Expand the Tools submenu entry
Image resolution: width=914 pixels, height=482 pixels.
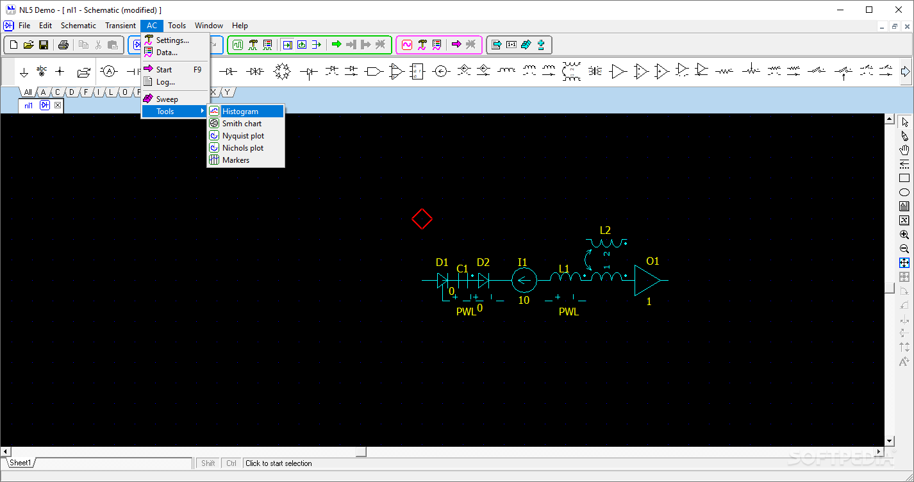click(x=176, y=112)
